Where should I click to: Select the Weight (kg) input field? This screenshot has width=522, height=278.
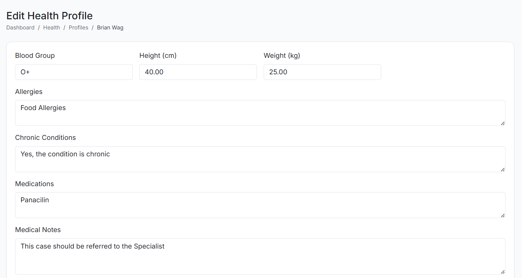(x=322, y=72)
